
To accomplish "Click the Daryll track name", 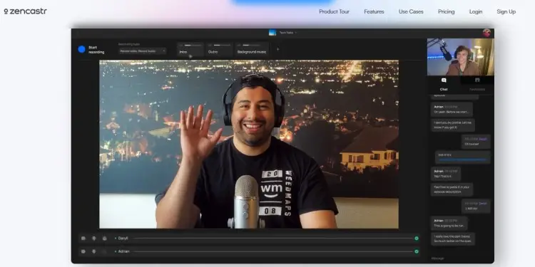I will [123, 239].
